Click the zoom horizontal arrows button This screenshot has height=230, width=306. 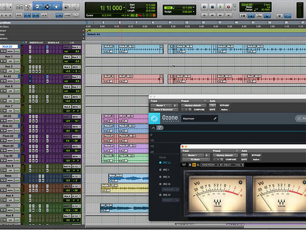19,7
